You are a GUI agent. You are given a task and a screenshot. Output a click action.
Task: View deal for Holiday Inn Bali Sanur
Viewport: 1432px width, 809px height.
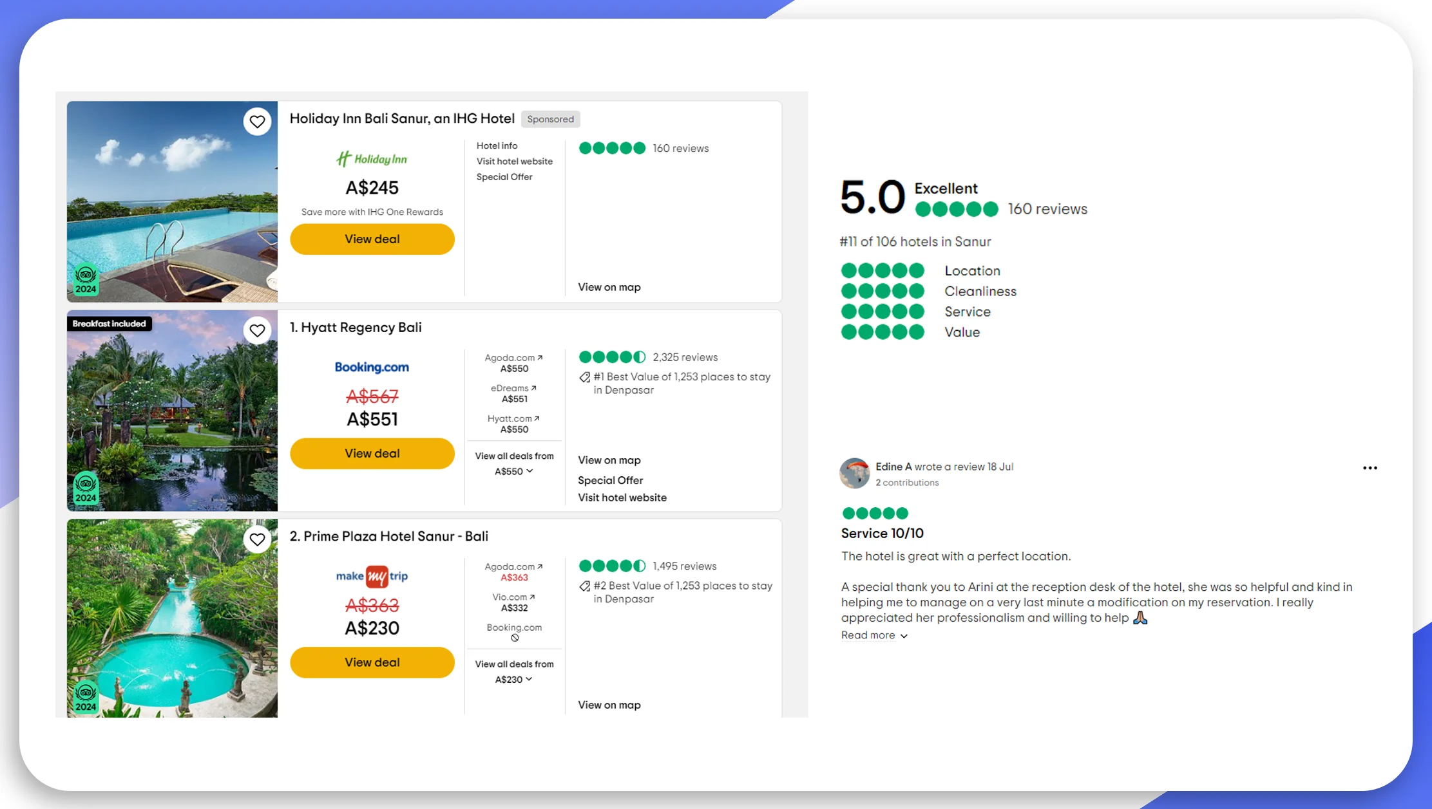(x=372, y=239)
